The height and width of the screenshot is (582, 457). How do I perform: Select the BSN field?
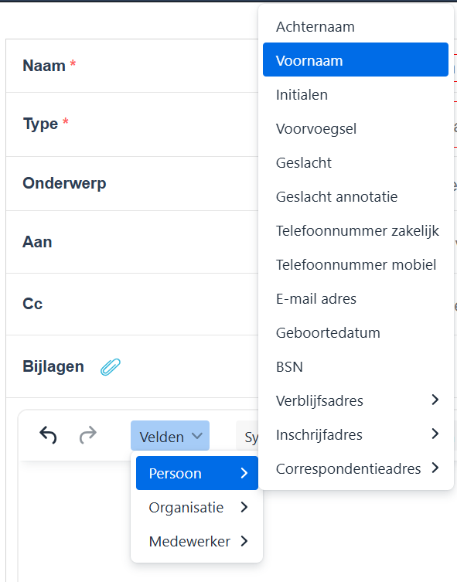pyautogui.click(x=356, y=366)
